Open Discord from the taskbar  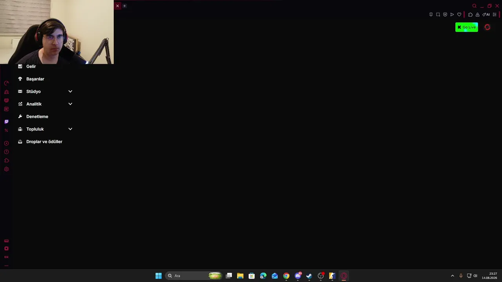coord(298,276)
